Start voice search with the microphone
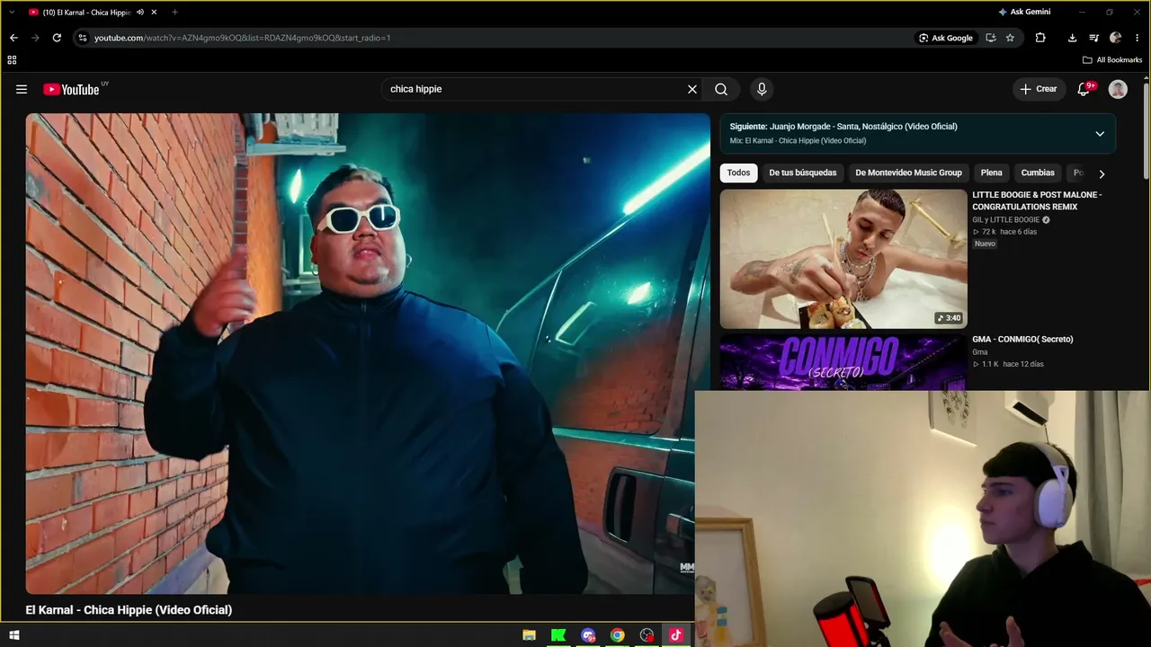 click(x=762, y=89)
